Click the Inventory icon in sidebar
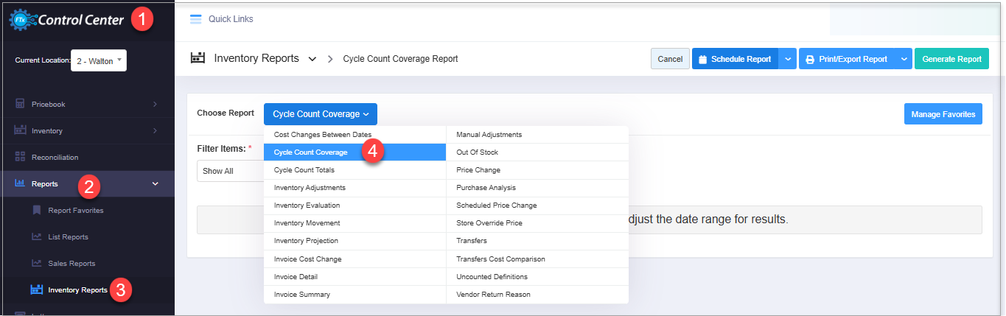 pos(20,131)
